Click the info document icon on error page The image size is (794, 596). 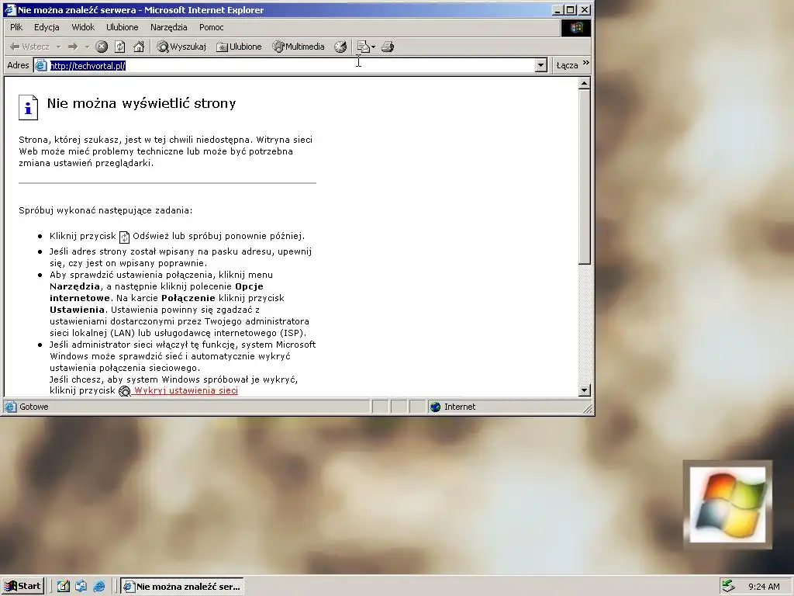(29, 107)
